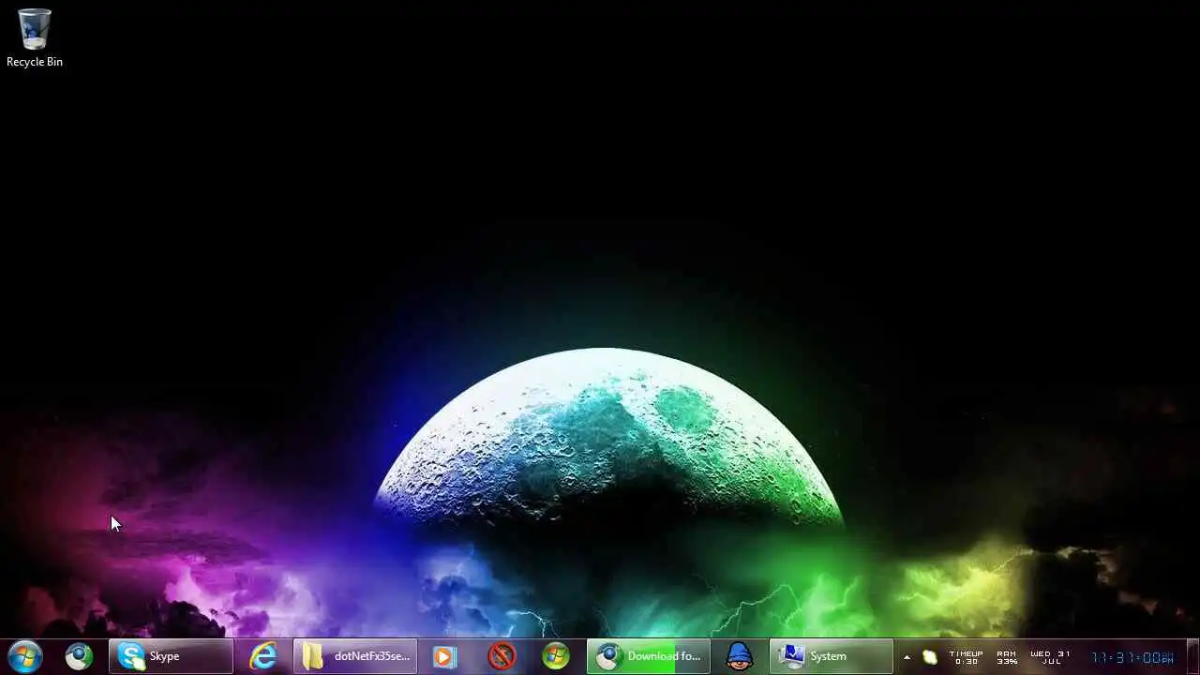The width and height of the screenshot is (1200, 675).
Task: Click the TIMEUP uptime readout
Action: (x=967, y=657)
